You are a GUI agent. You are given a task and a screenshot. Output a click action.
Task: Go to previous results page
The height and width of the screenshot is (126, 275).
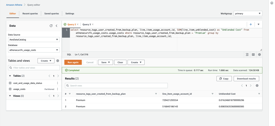242,86
